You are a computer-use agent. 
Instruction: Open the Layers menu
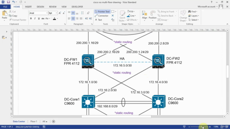pyautogui.click(x=194, y=16)
